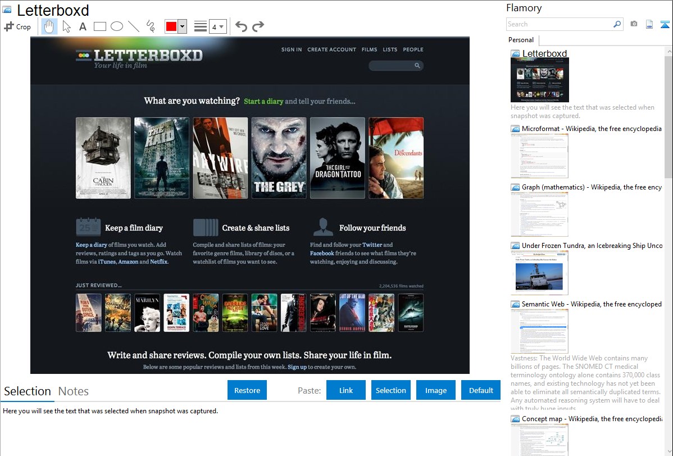Click the Under Frozen Tundra snapshot title
The height and width of the screenshot is (456, 673).
(x=592, y=245)
